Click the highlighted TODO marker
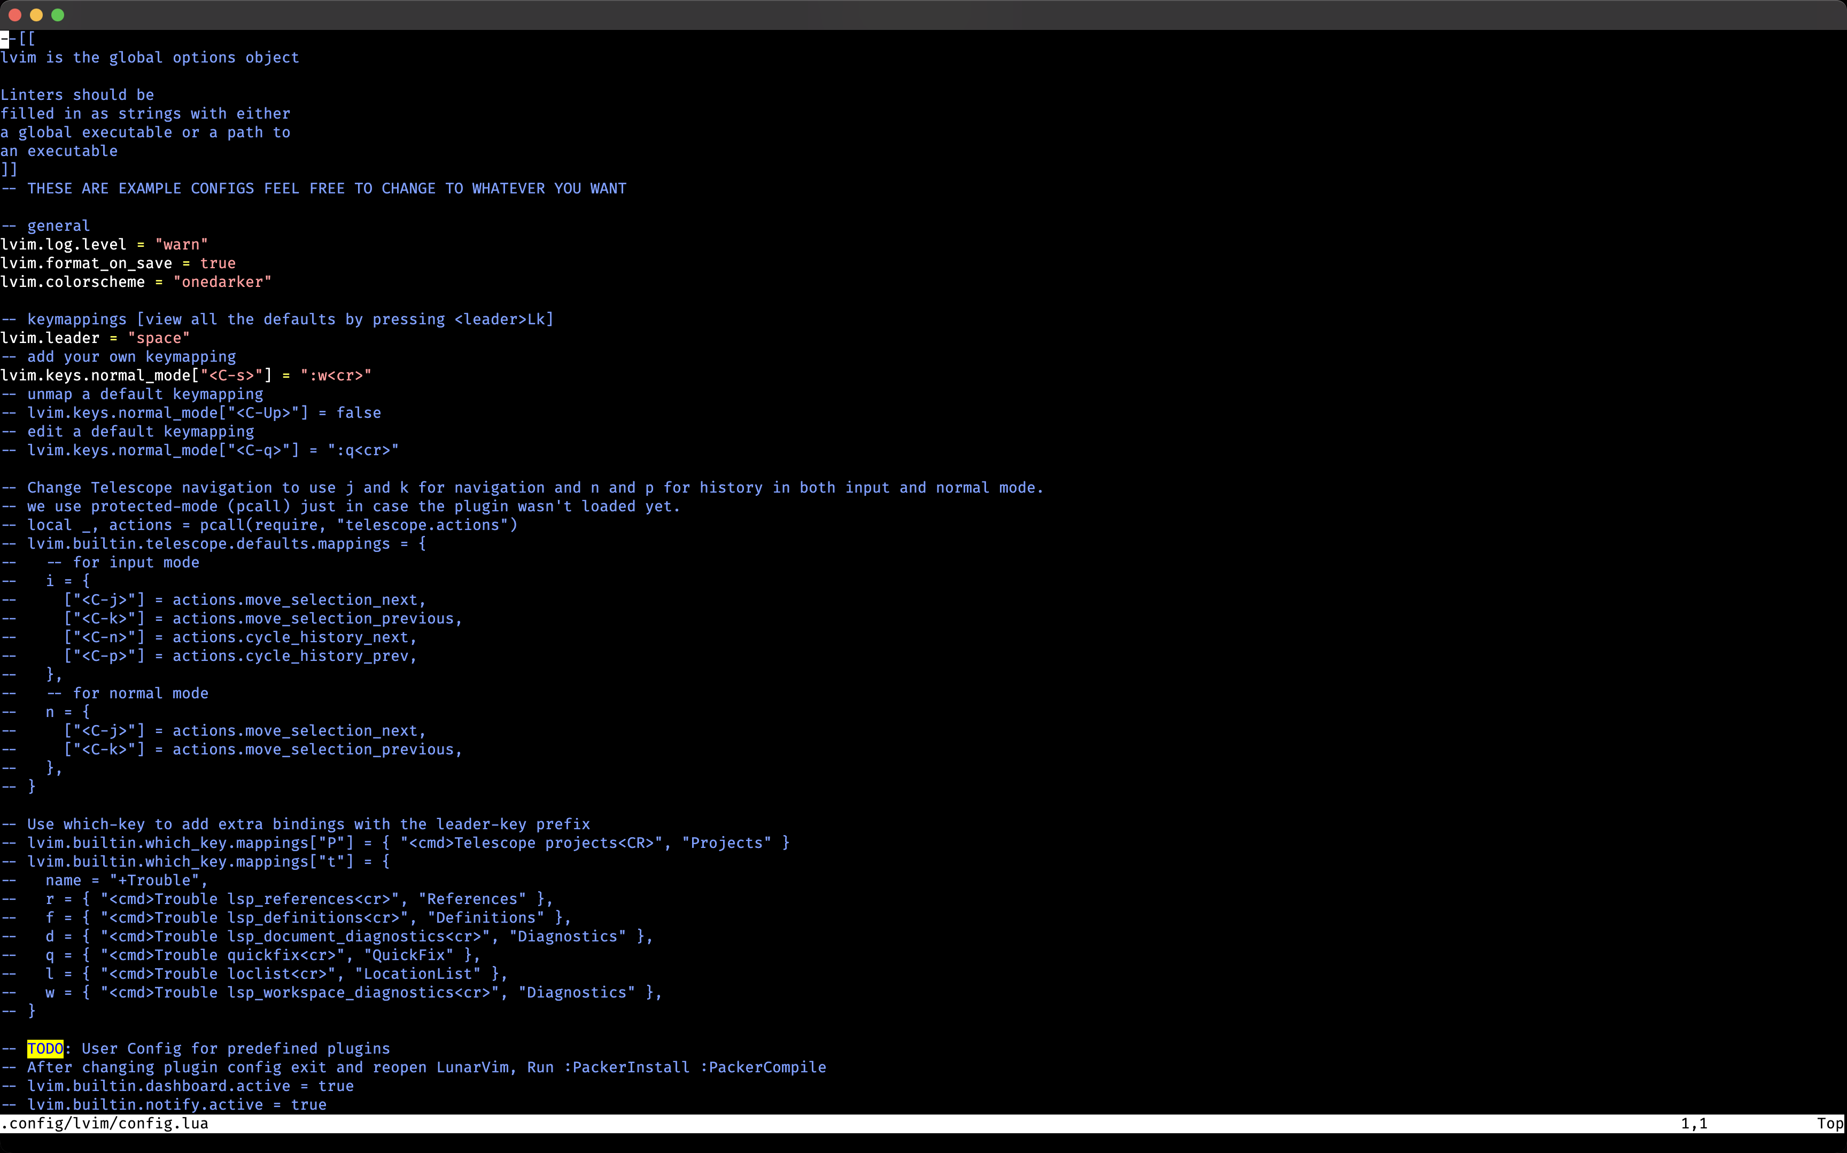 coord(46,1048)
